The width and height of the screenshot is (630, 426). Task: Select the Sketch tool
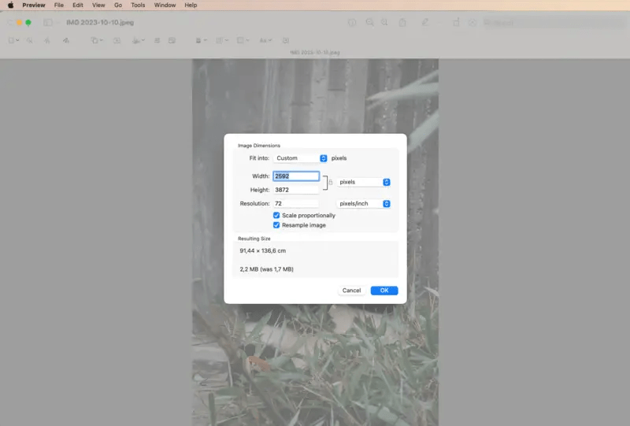pyautogui.click(x=47, y=41)
